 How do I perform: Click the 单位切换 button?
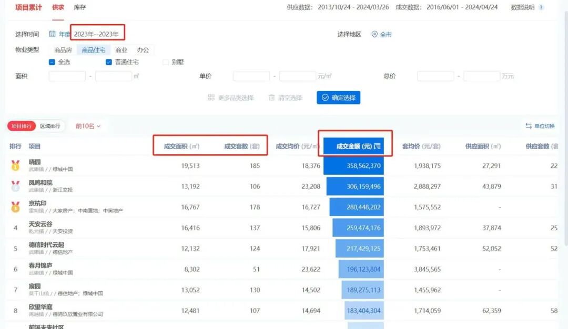coord(540,126)
